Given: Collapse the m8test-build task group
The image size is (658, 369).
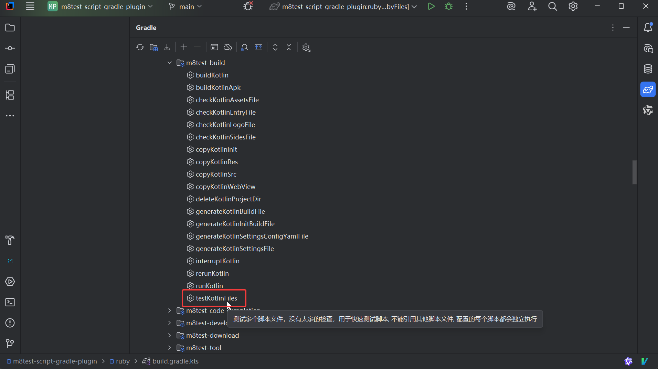Looking at the screenshot, I should 170,63.
